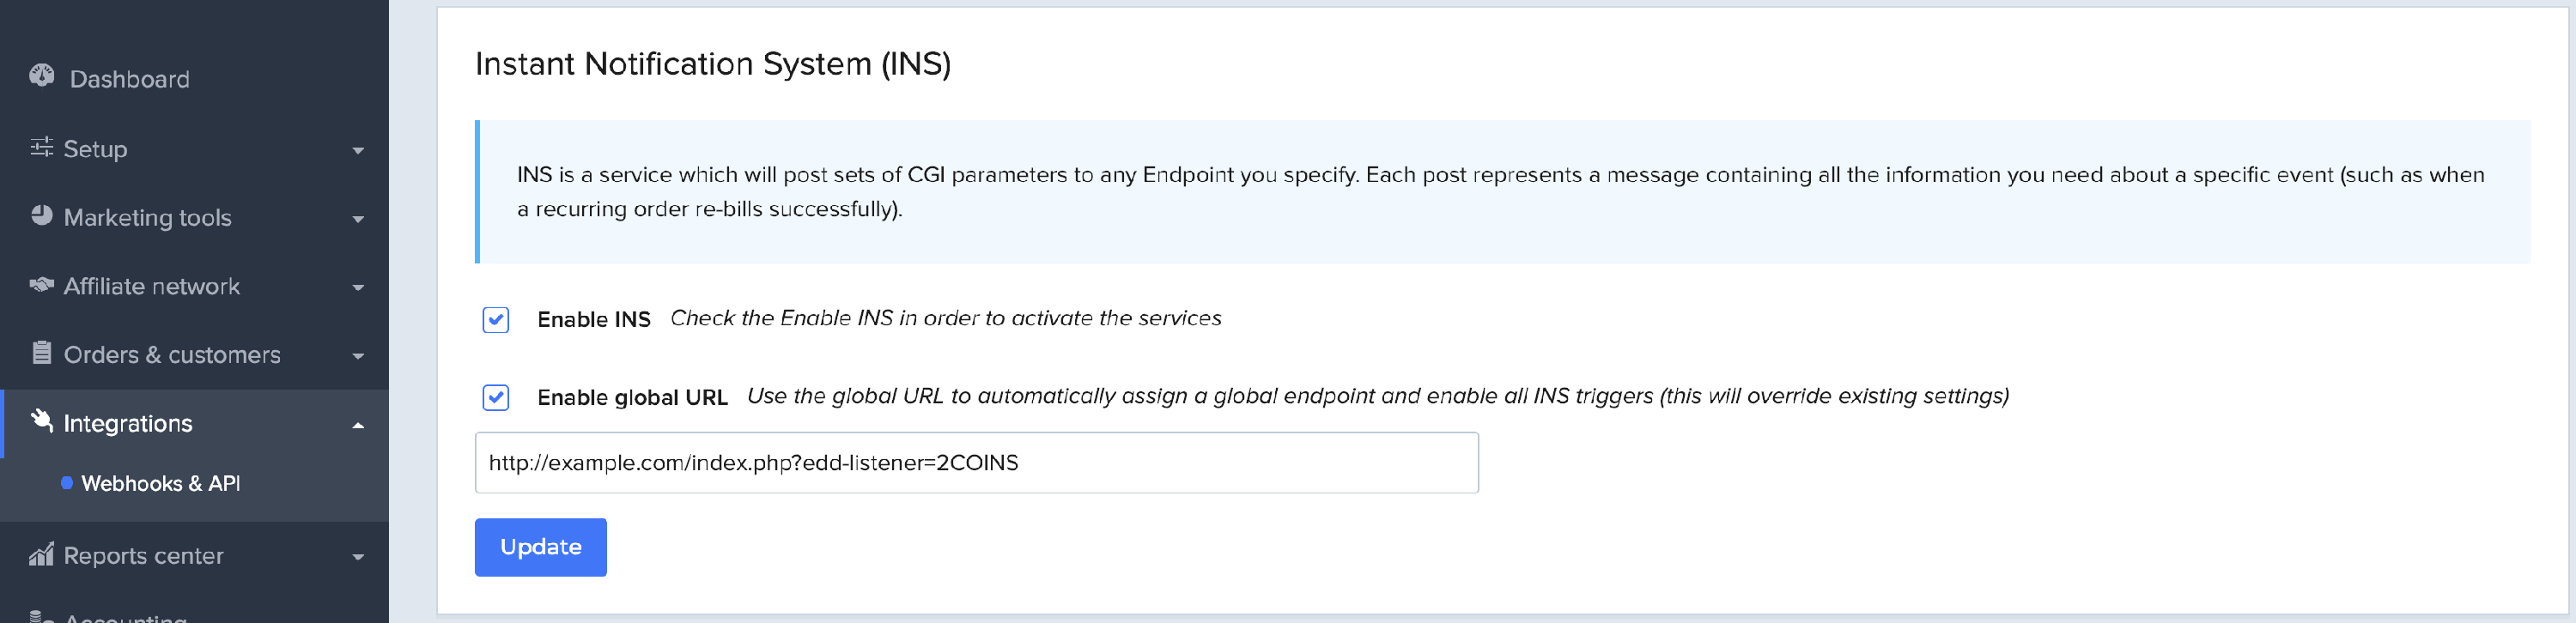Click the global URL input field
The height and width of the screenshot is (623, 2576).
975,463
